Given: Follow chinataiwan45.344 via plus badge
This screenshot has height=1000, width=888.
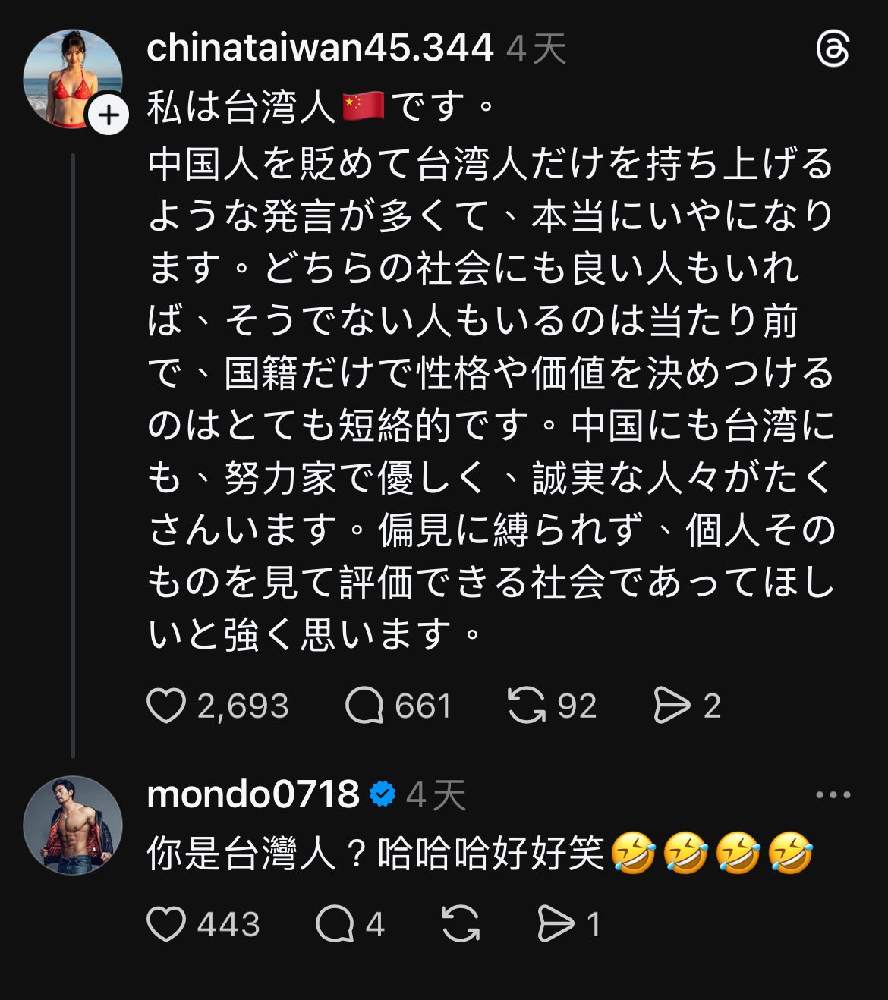Looking at the screenshot, I should click(109, 115).
